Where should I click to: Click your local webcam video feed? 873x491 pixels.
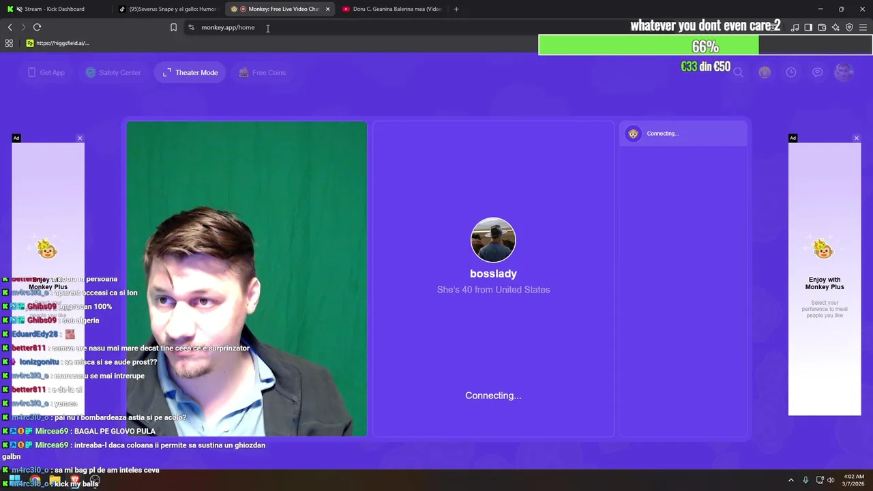[247, 279]
